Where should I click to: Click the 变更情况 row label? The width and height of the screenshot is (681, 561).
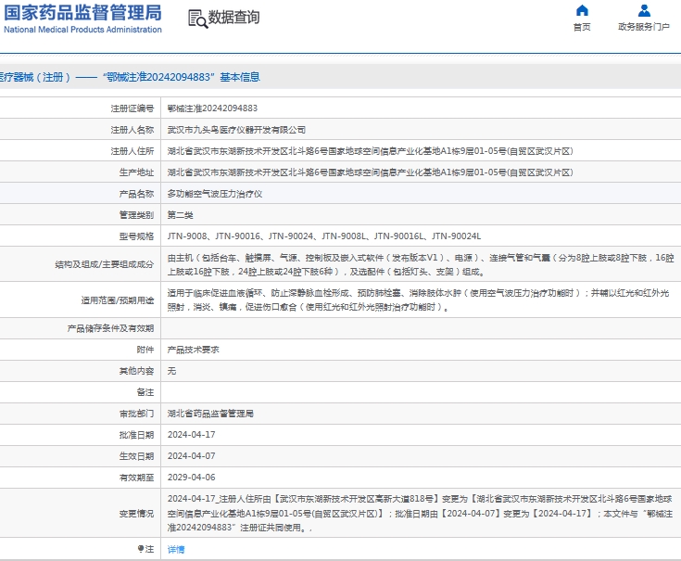click(136, 514)
